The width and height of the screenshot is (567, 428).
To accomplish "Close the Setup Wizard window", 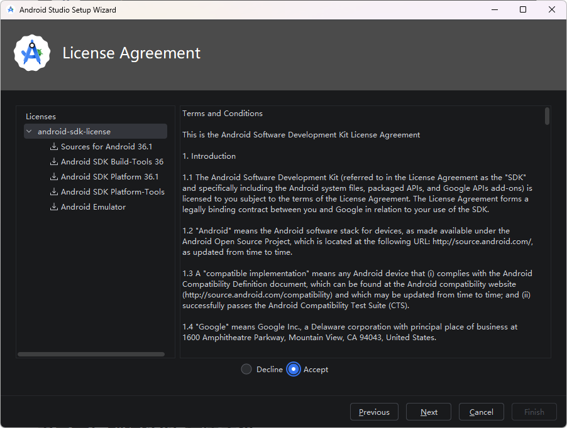I will pos(552,10).
